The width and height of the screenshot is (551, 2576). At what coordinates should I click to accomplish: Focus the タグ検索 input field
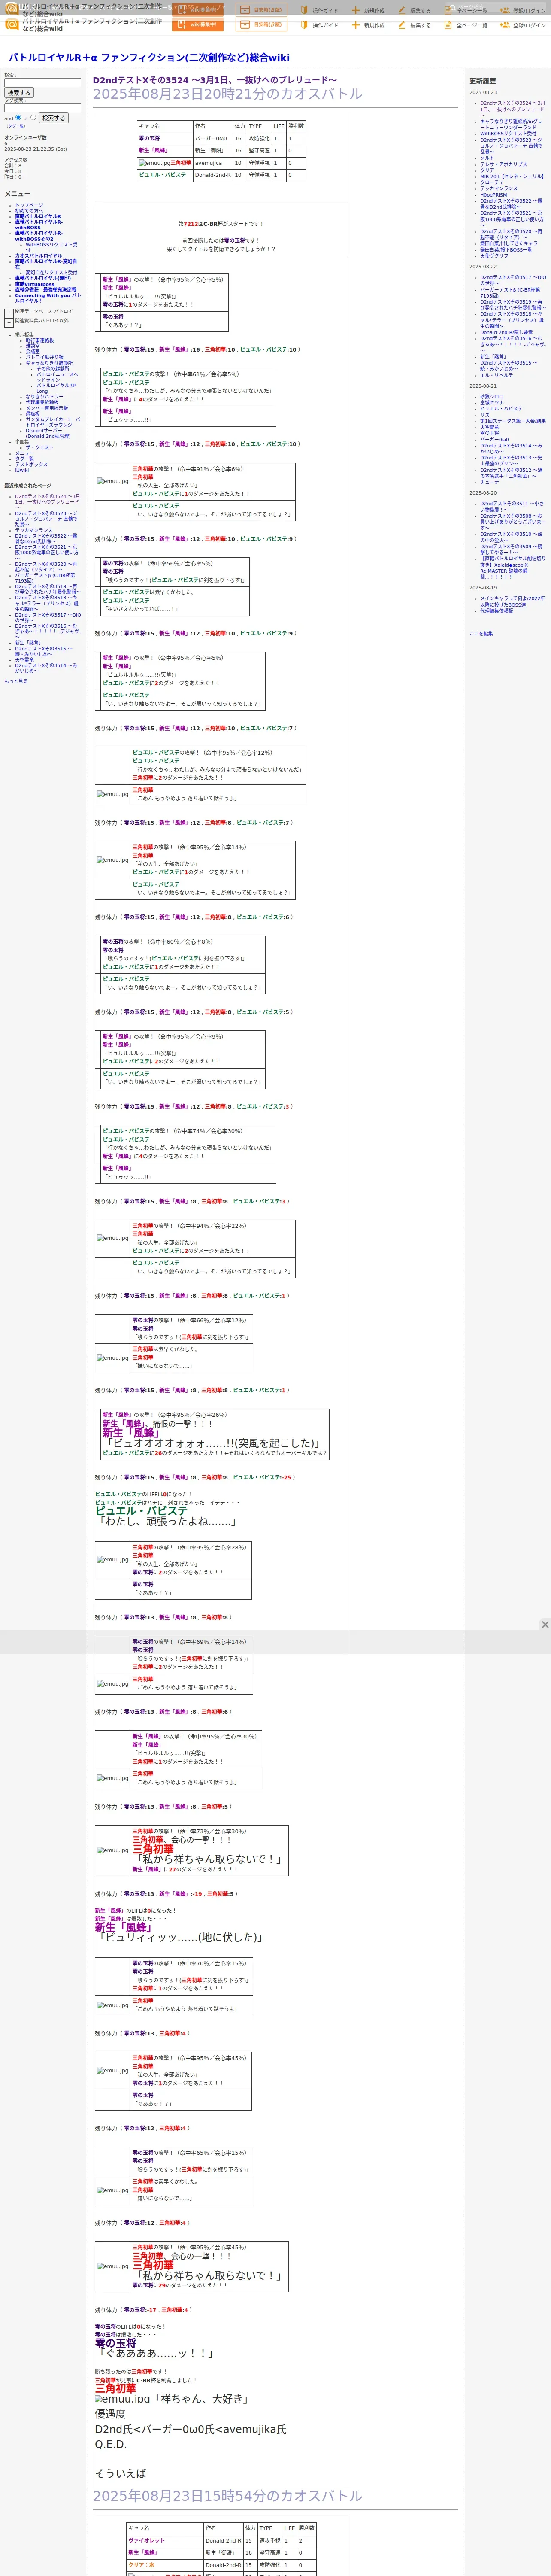pos(42,108)
